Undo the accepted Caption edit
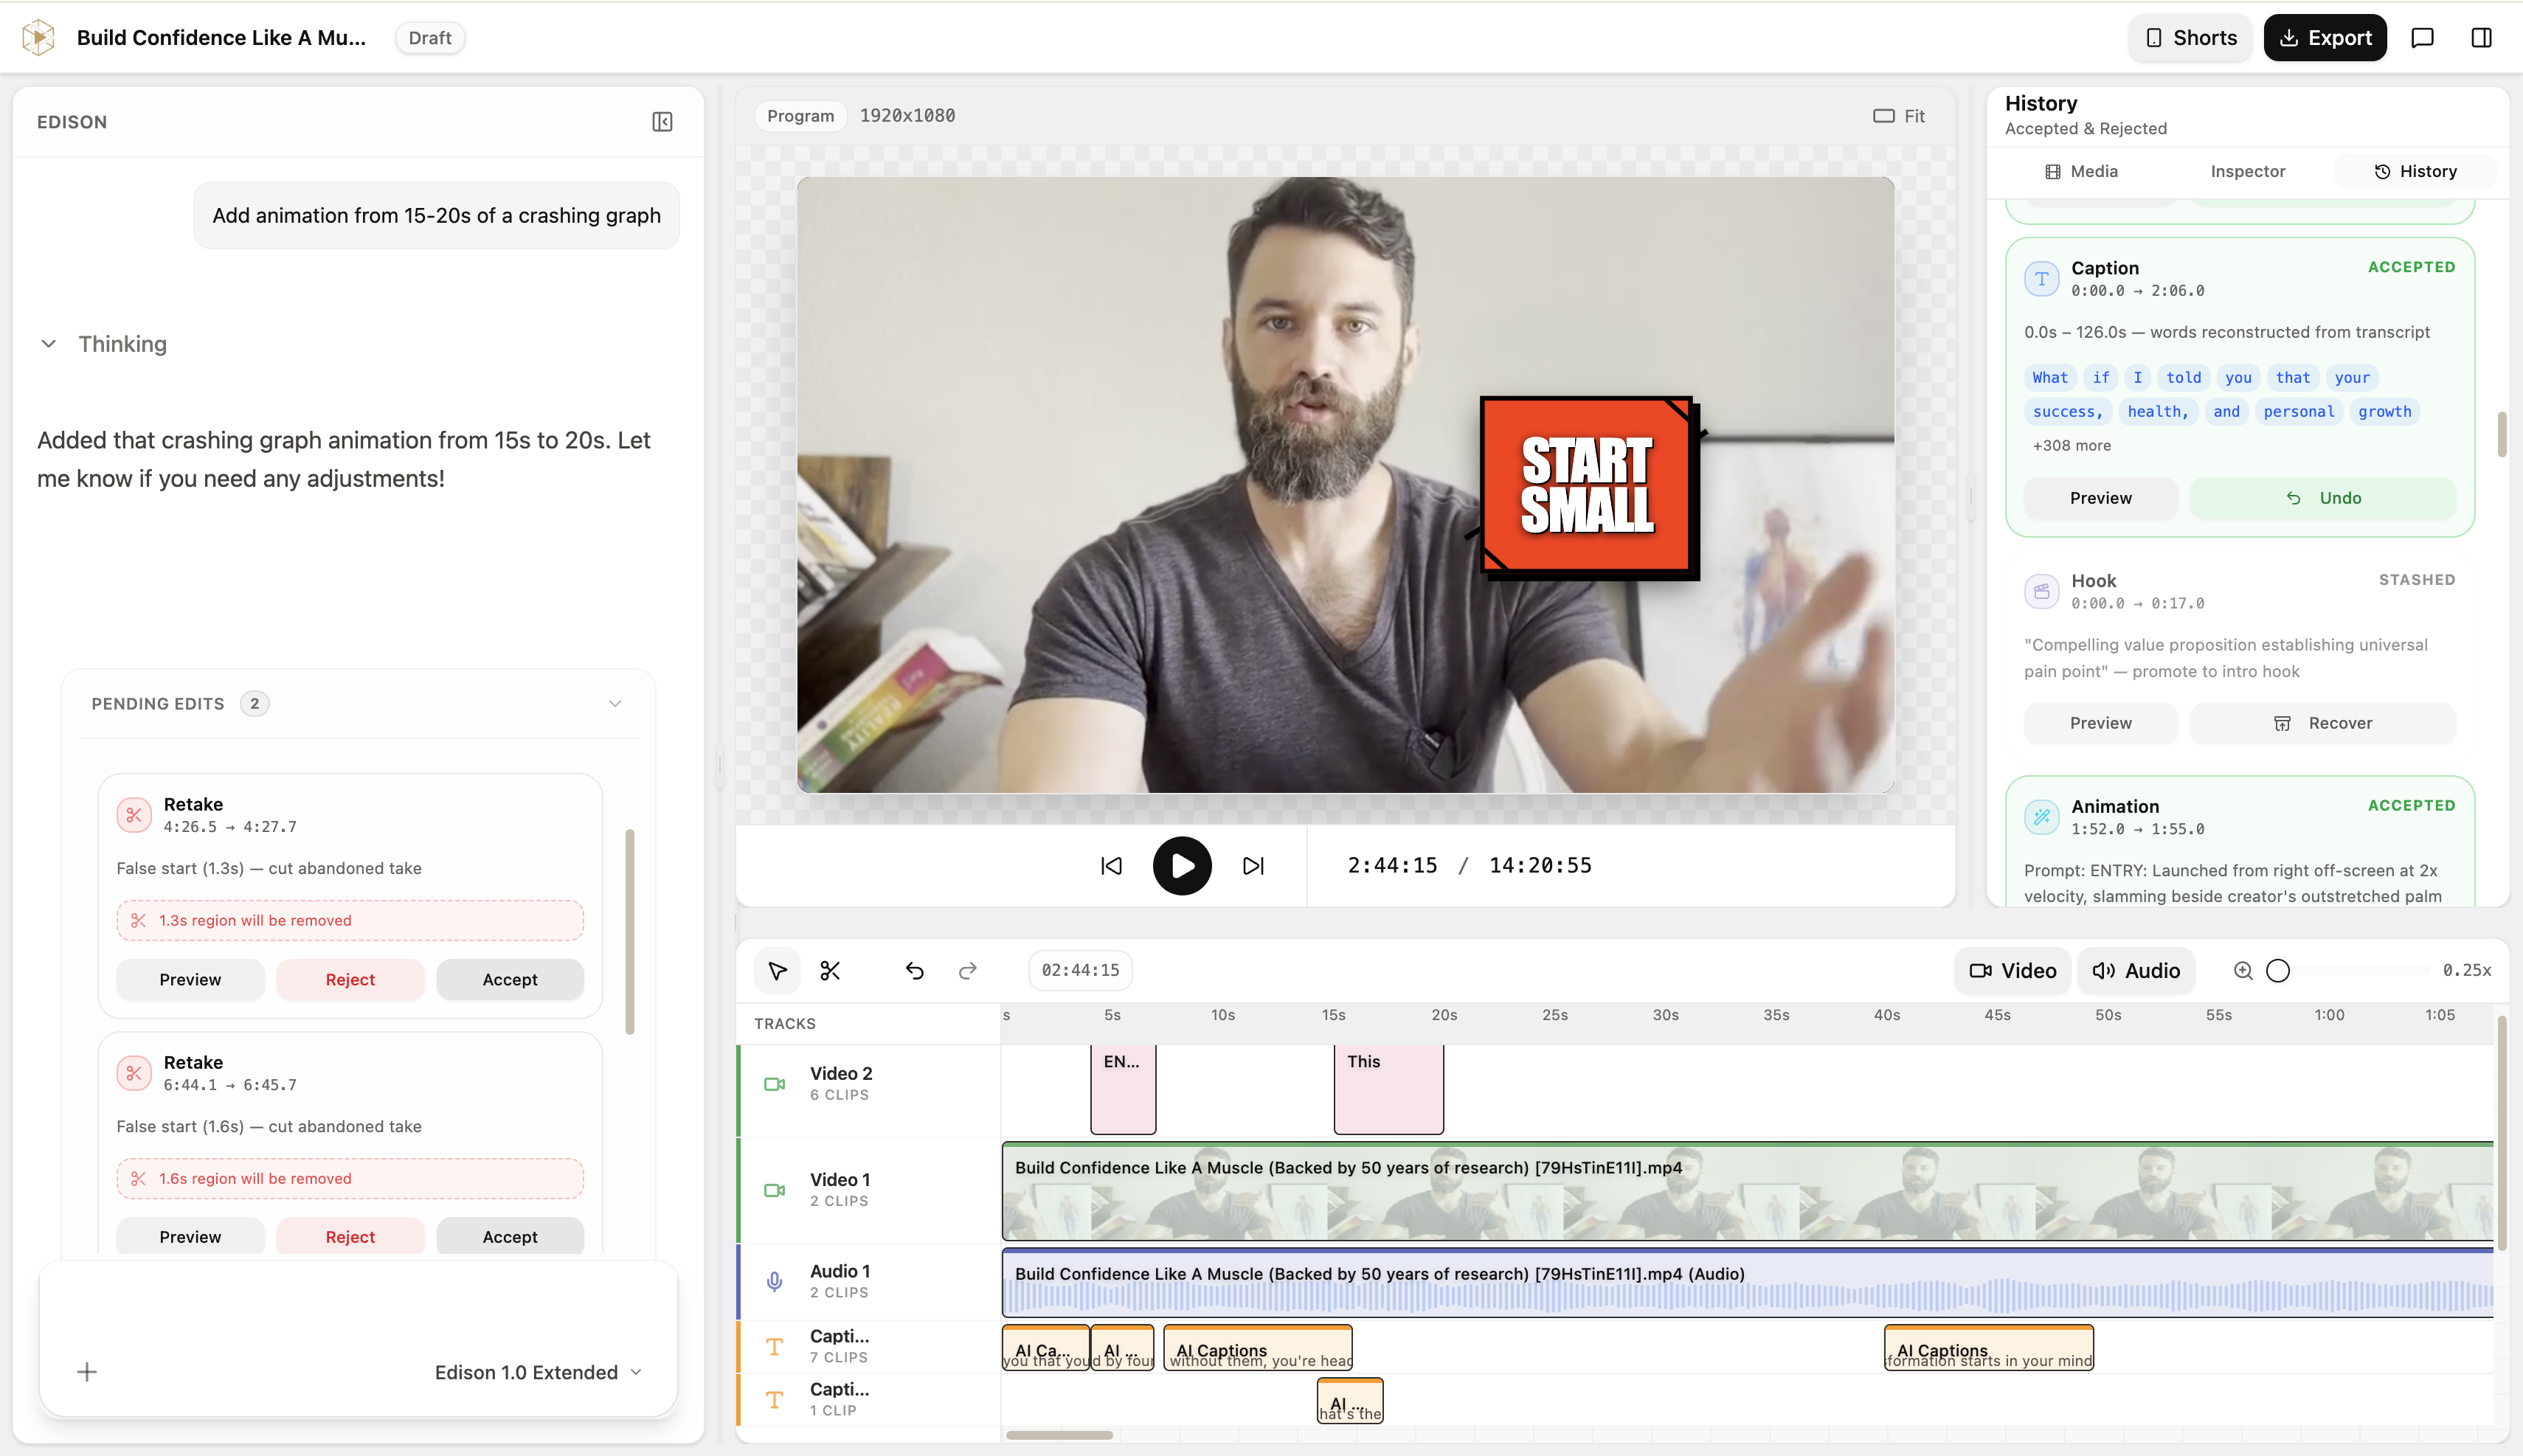This screenshot has width=2523, height=1456. 2323,498
